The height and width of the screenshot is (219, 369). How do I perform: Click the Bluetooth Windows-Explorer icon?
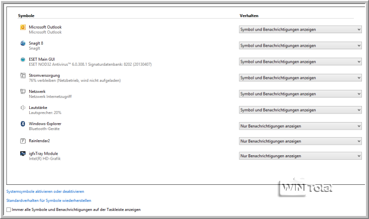(x=23, y=124)
